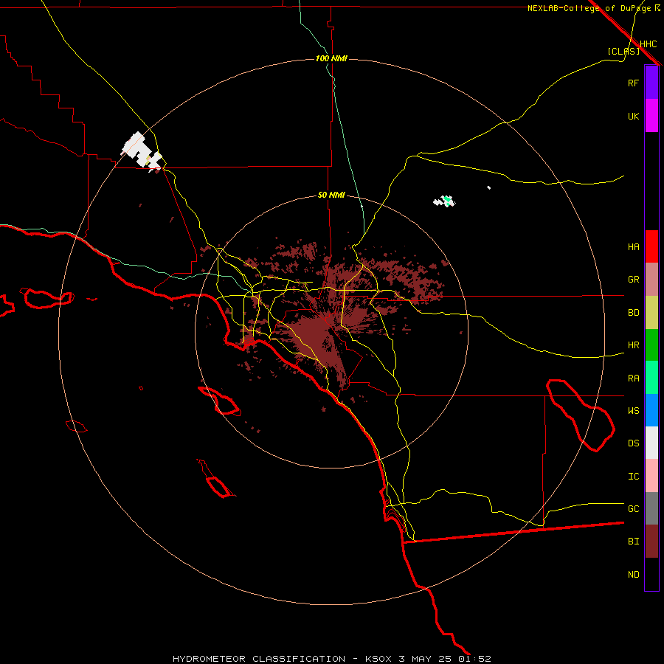
Task: Click the HR legend label
Action: [633, 345]
